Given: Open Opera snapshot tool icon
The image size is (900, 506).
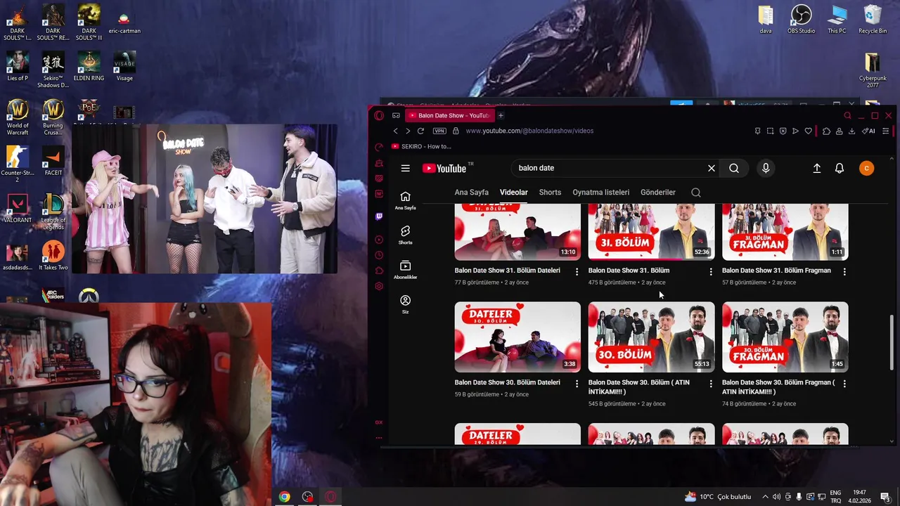Looking at the screenshot, I should coord(770,131).
